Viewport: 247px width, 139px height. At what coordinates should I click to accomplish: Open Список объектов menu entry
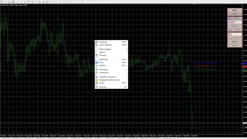pyautogui.click(x=112, y=45)
